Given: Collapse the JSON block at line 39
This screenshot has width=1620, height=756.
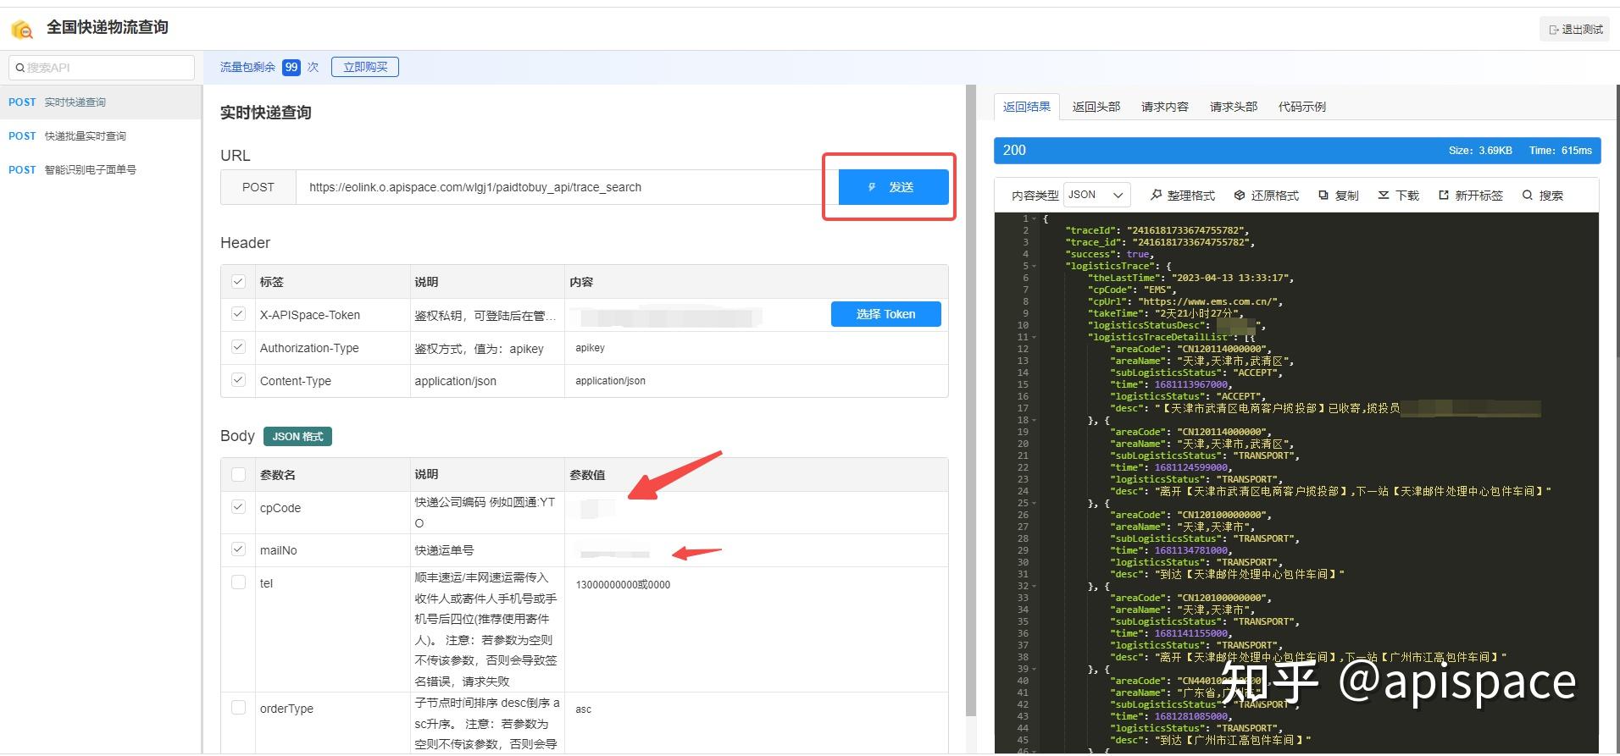Looking at the screenshot, I should tap(1035, 669).
